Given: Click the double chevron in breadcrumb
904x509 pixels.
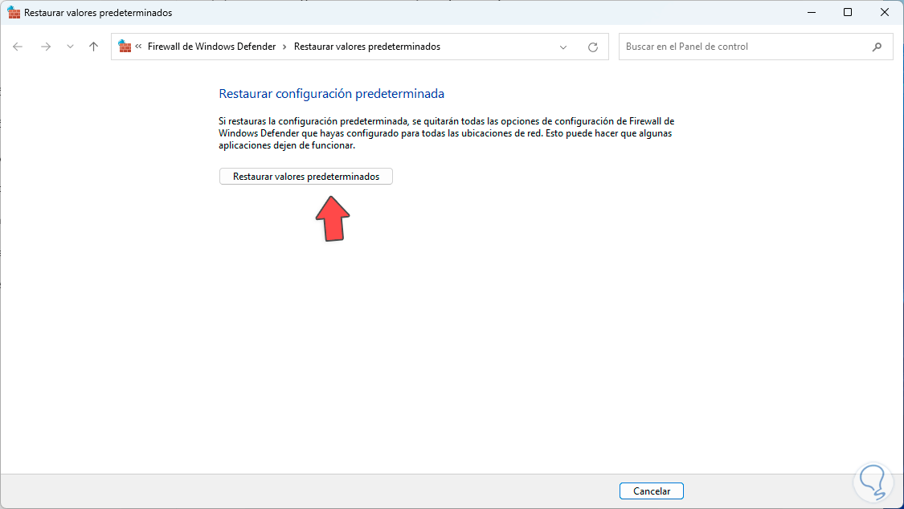Looking at the screenshot, I should pos(138,47).
